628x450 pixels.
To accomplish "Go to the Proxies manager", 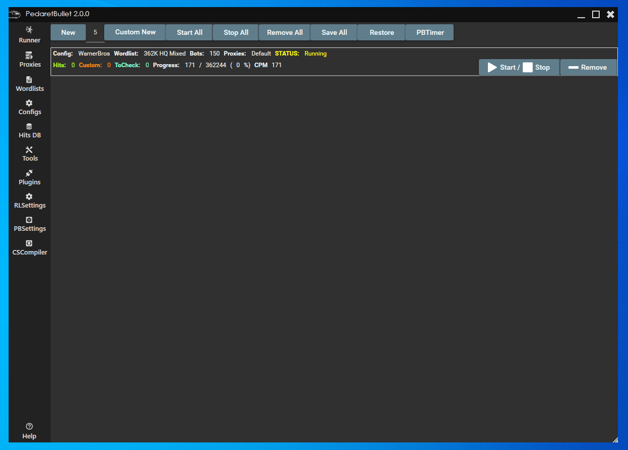I will pos(30,59).
